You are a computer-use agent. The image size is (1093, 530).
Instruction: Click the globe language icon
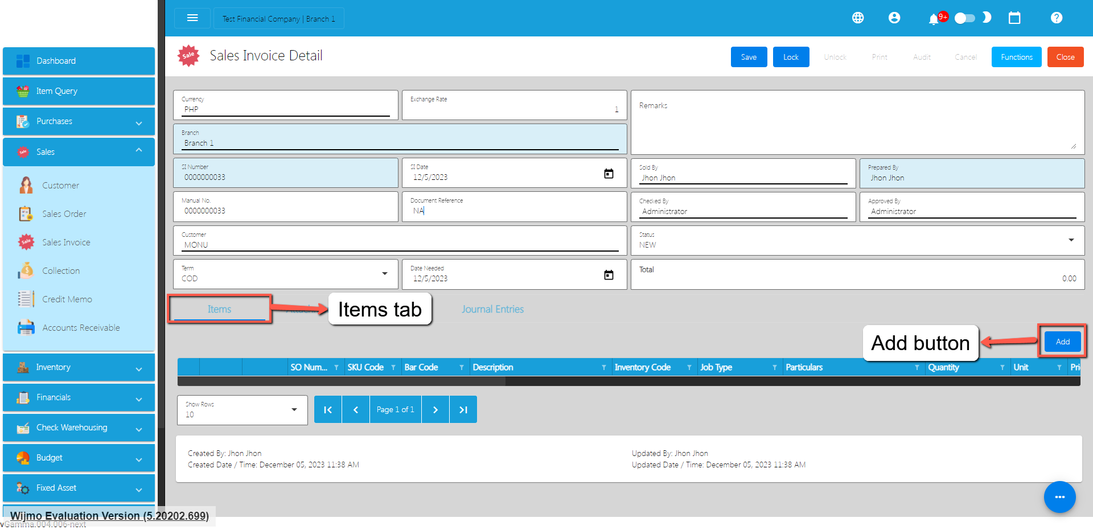858,18
